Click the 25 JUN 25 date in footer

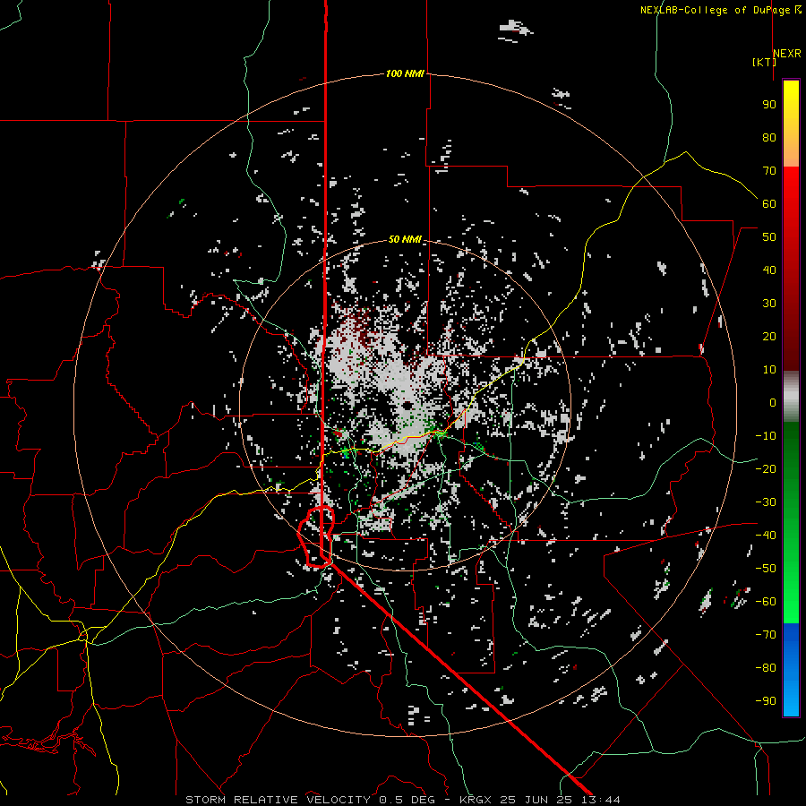tap(536, 800)
